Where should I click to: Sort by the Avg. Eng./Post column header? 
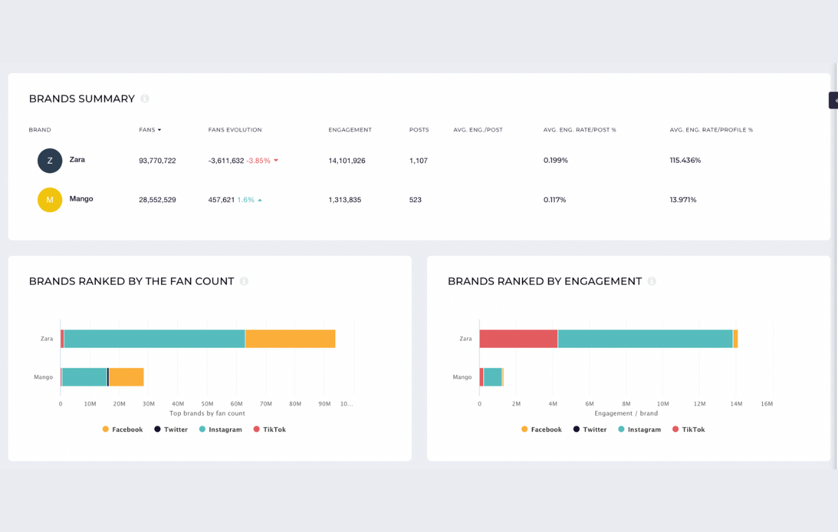(x=478, y=130)
